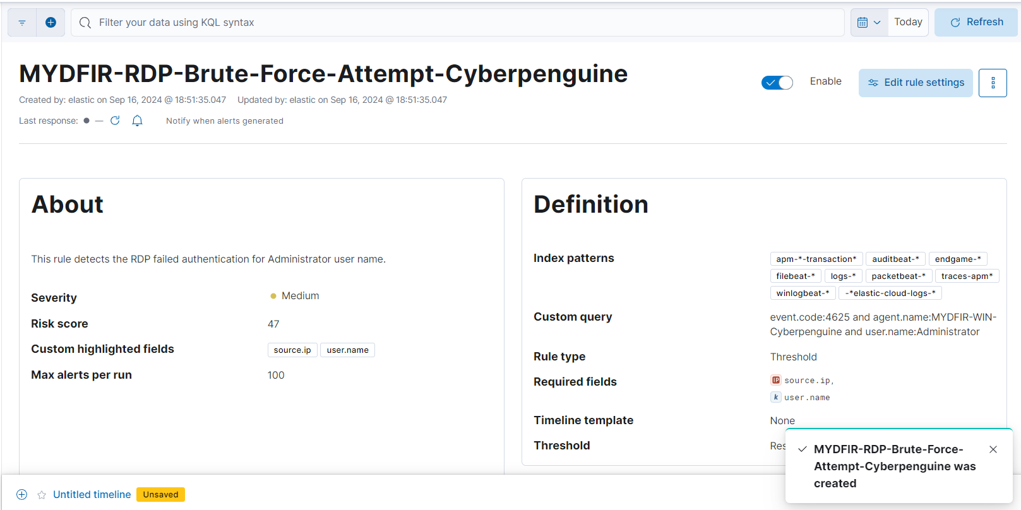Open the vertical ellipsis more actions menu
The height and width of the screenshot is (510, 1021).
coord(993,83)
